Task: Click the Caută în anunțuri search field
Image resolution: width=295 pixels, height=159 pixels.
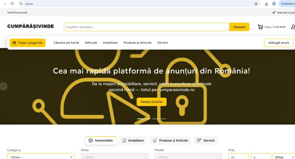Action: 146,27
